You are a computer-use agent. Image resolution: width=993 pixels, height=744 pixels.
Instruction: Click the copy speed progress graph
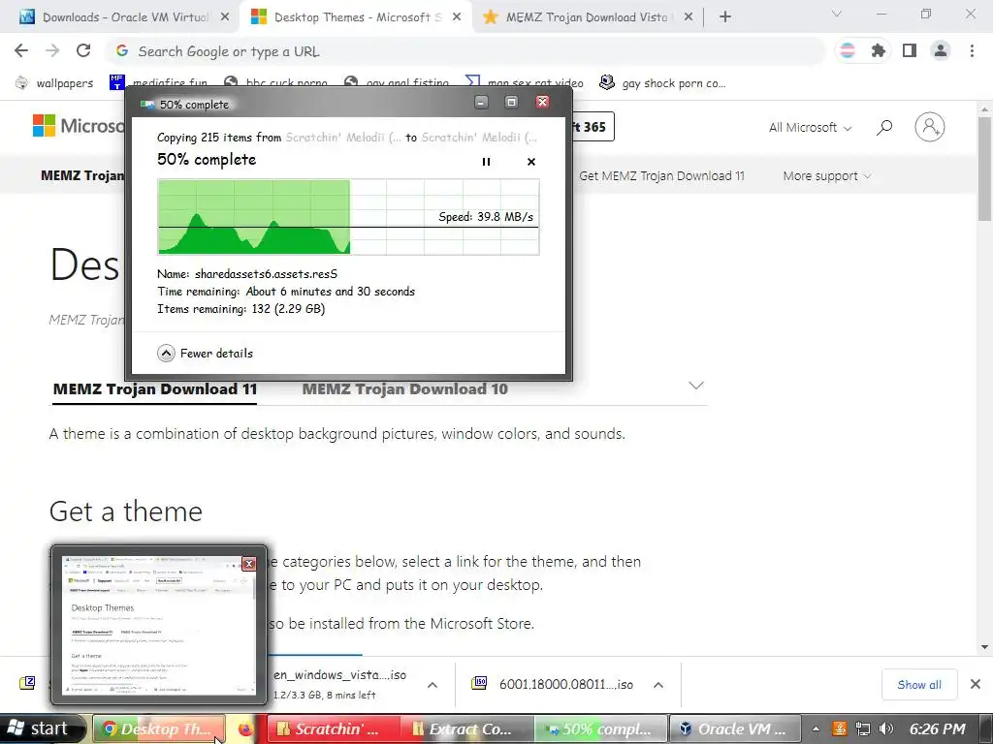click(x=348, y=217)
